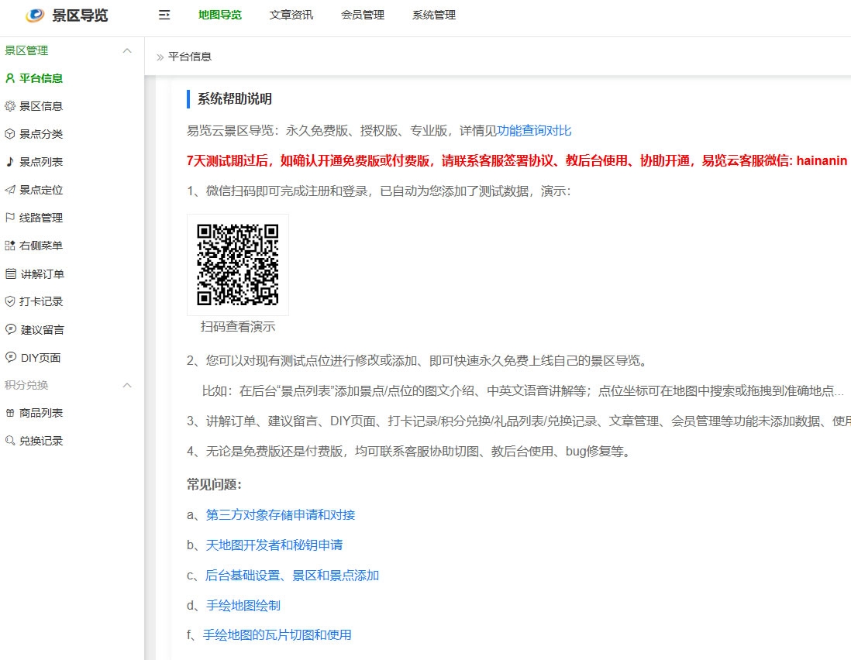Select 右侧菜单 sidebar entry
Viewport: 851px width, 660px height.
point(41,246)
